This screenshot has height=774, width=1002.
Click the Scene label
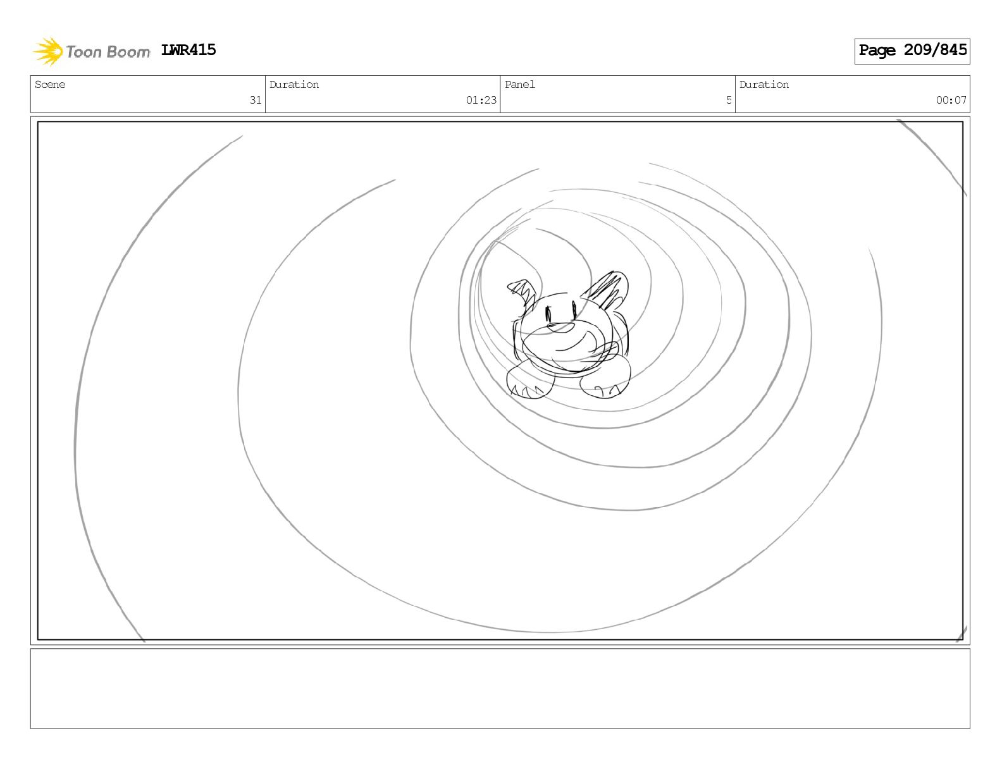50,85
